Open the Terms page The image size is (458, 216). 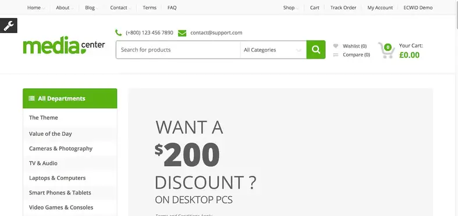[x=150, y=8]
